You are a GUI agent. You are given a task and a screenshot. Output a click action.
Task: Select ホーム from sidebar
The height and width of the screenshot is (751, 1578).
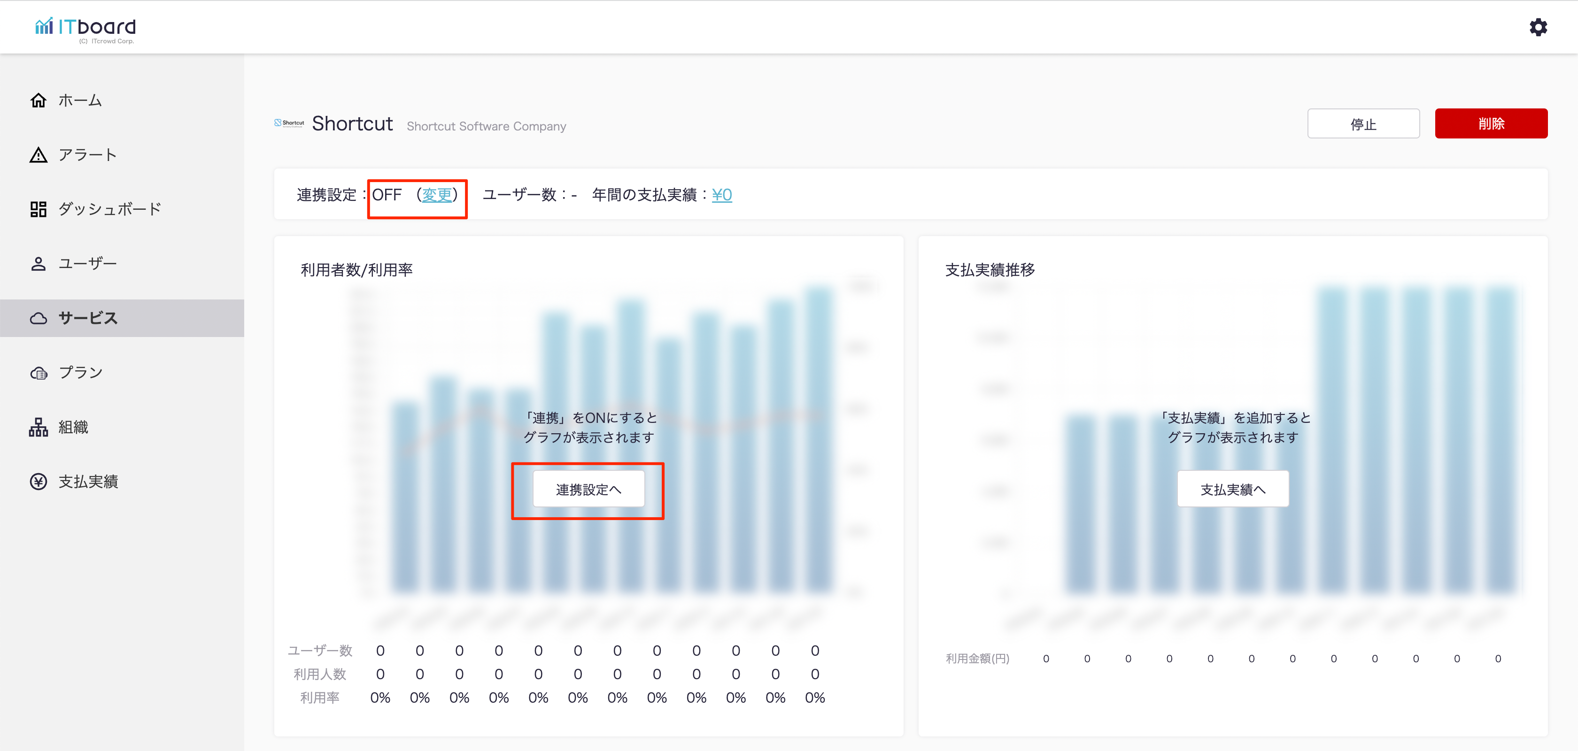tap(80, 100)
